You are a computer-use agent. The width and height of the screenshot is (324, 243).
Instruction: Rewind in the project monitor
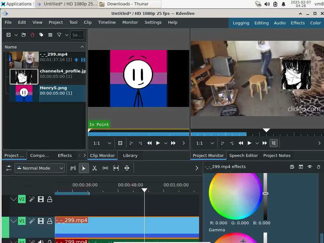point(241,143)
